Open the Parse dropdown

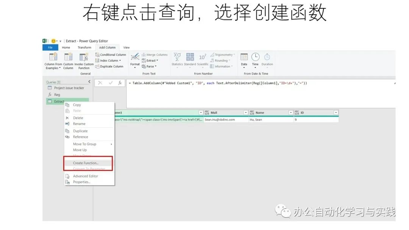149,67
